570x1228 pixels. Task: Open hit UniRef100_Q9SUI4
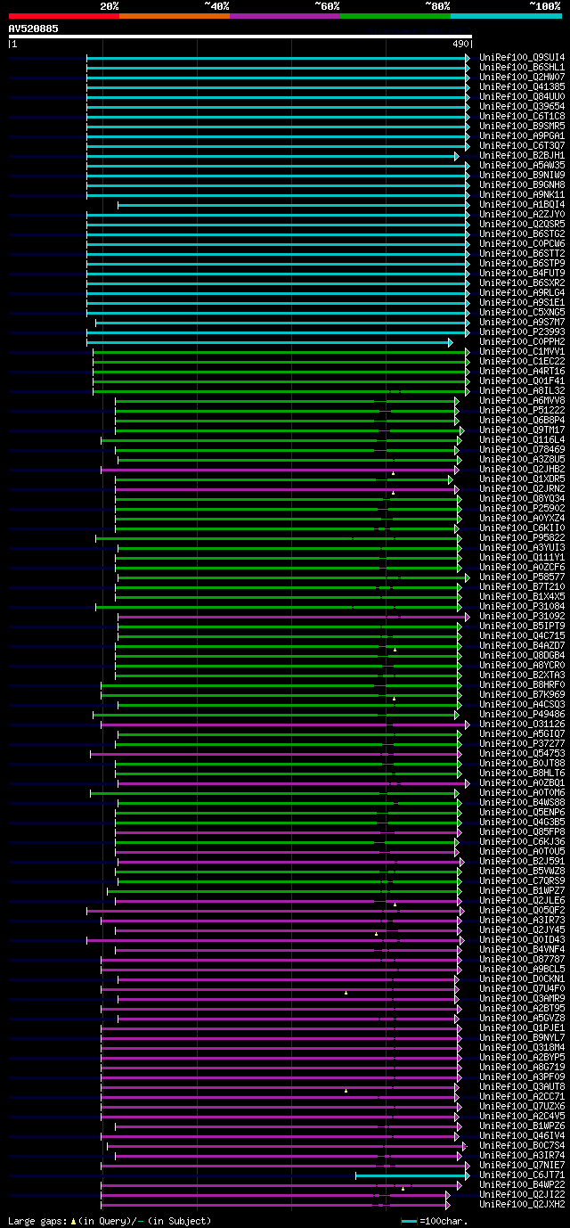click(522, 57)
